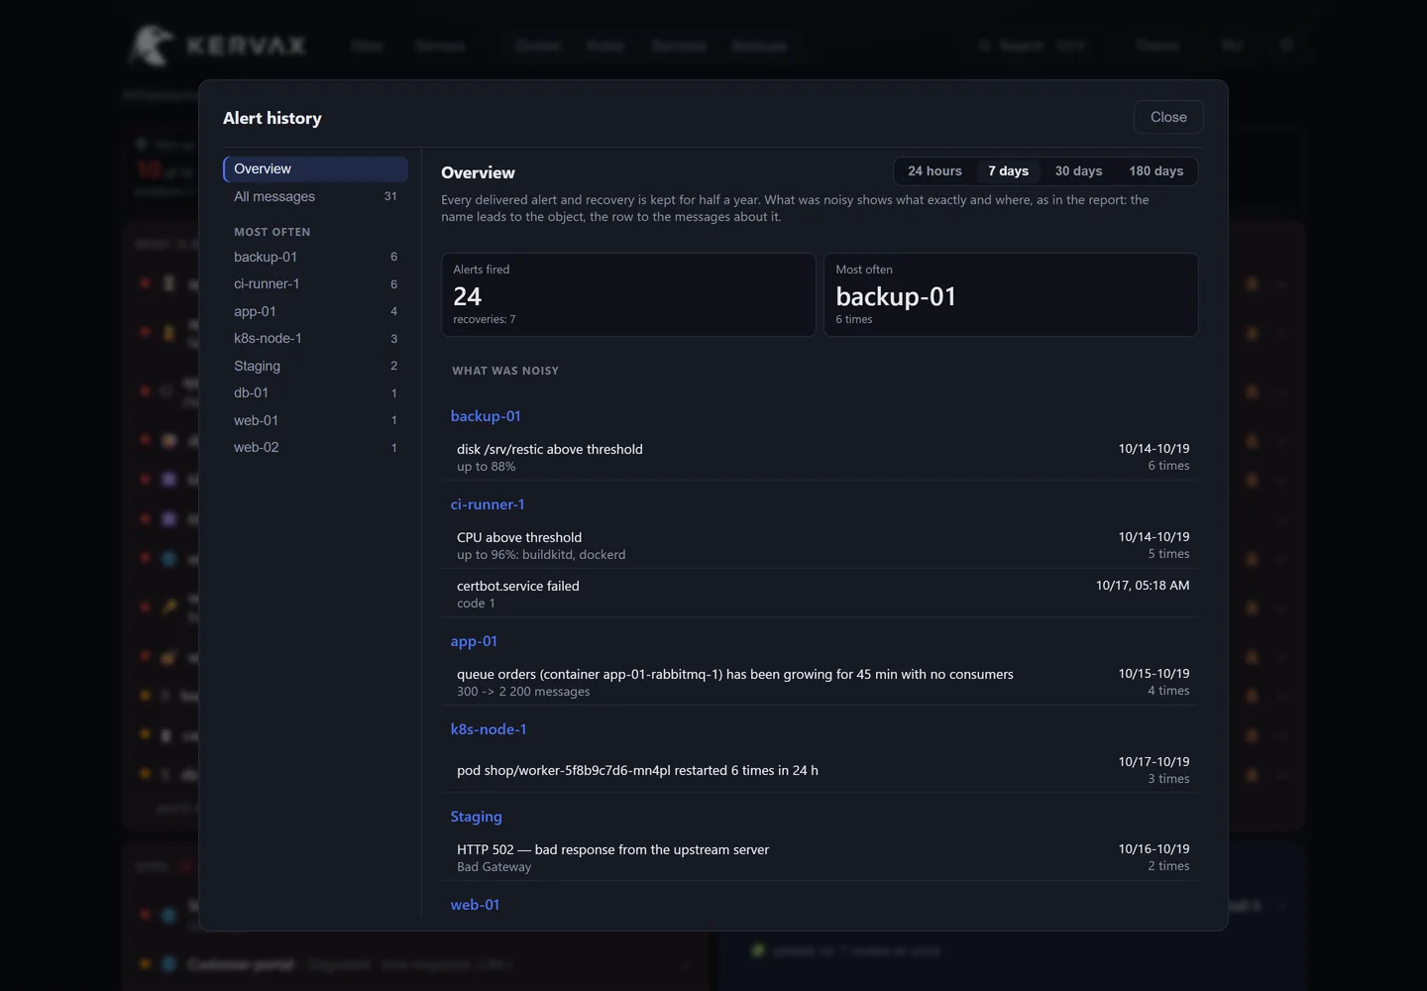The image size is (1427, 991).
Task: Click the Most often summary card
Action: 1011,294
